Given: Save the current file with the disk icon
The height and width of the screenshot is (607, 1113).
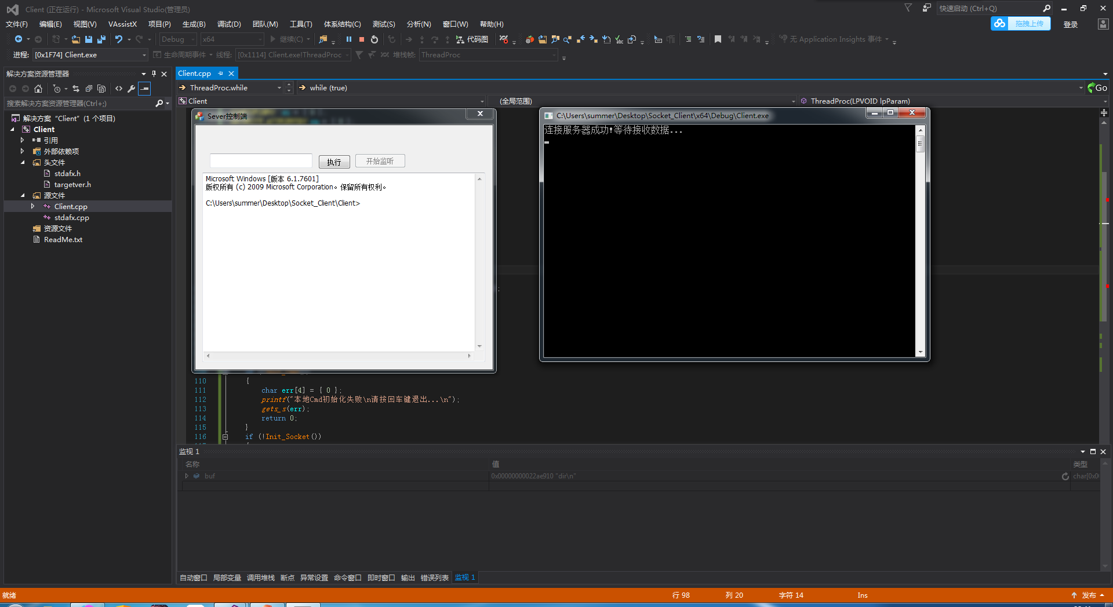Looking at the screenshot, I should 89,39.
